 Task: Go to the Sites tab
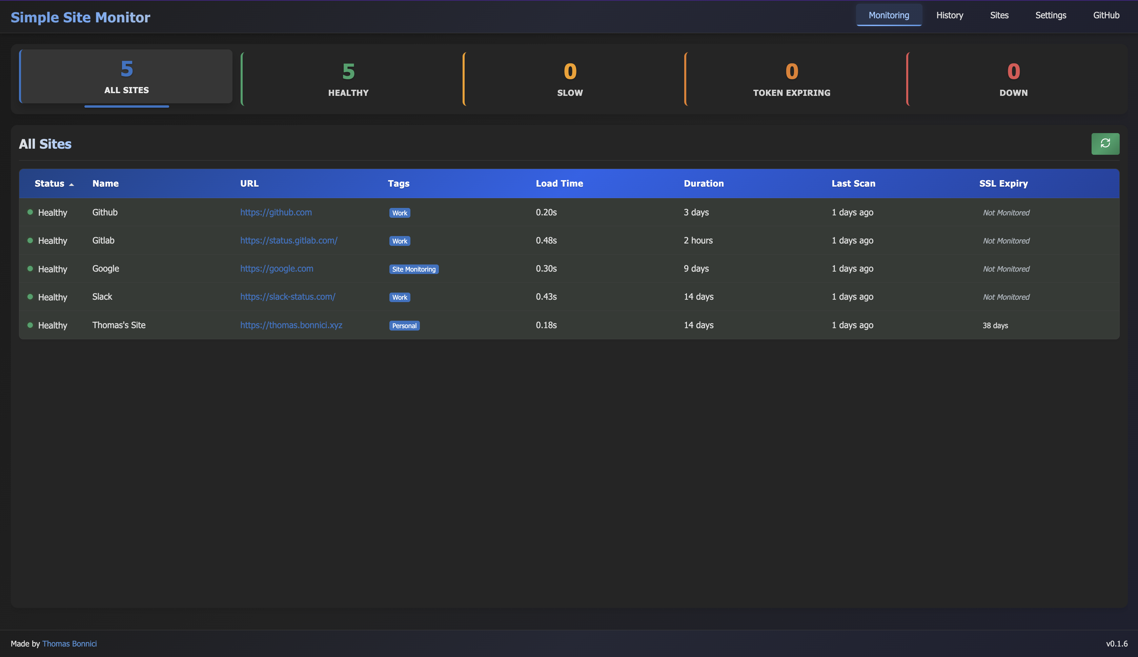point(999,15)
